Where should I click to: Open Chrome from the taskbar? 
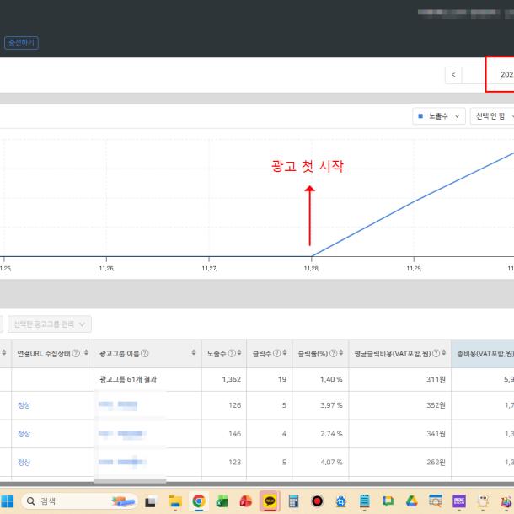click(x=199, y=501)
